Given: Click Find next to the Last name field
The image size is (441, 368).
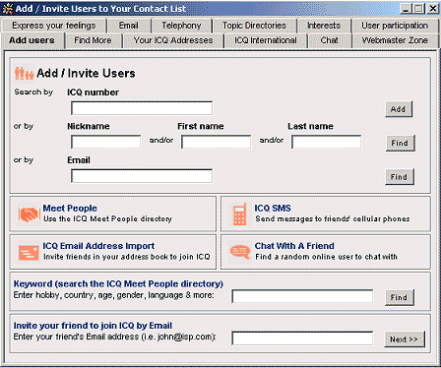Looking at the screenshot, I should 400,143.
